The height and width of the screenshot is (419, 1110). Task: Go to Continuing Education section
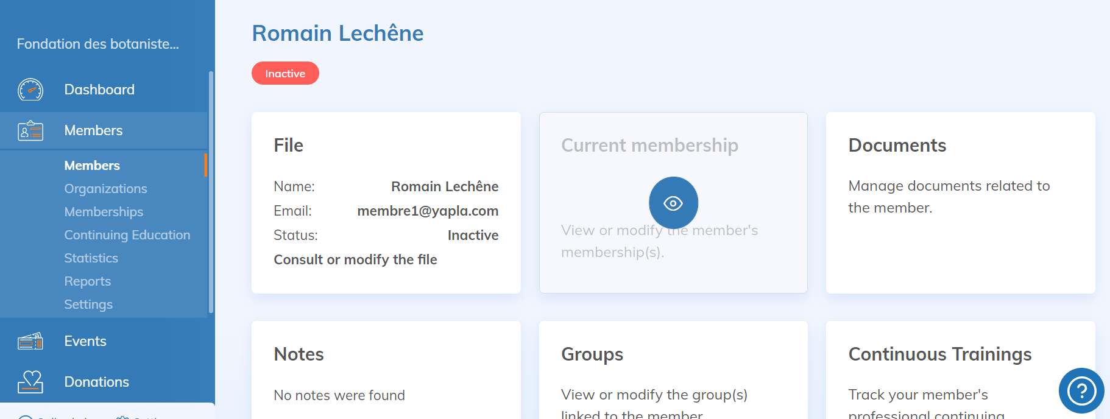[x=127, y=235]
